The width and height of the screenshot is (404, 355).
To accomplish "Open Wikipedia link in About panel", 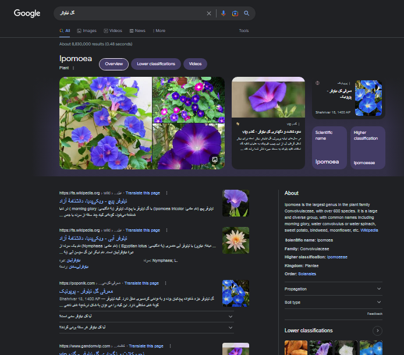I will (x=369, y=230).
